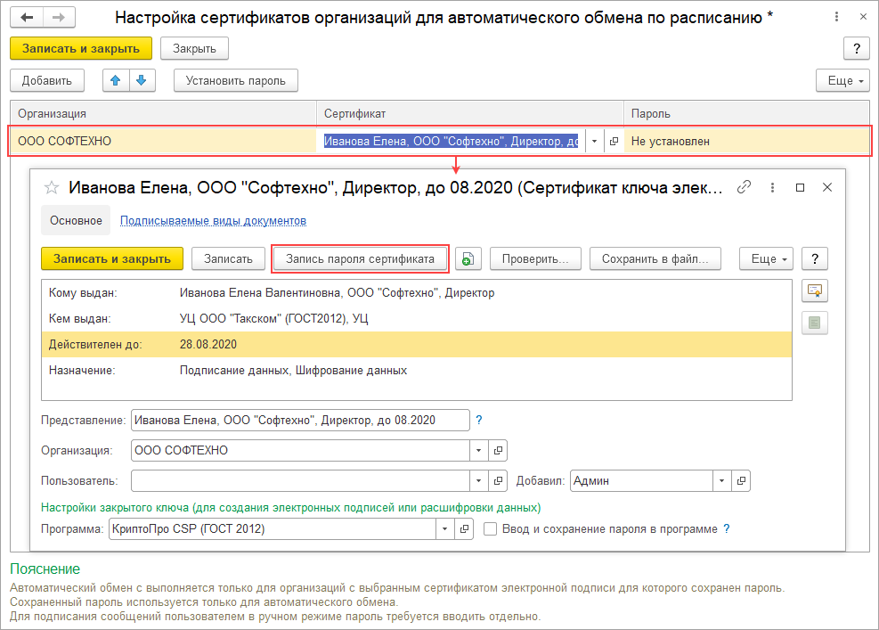879x630 pixels.
Task: Expand the Программа dropdown list
Action: 445,529
